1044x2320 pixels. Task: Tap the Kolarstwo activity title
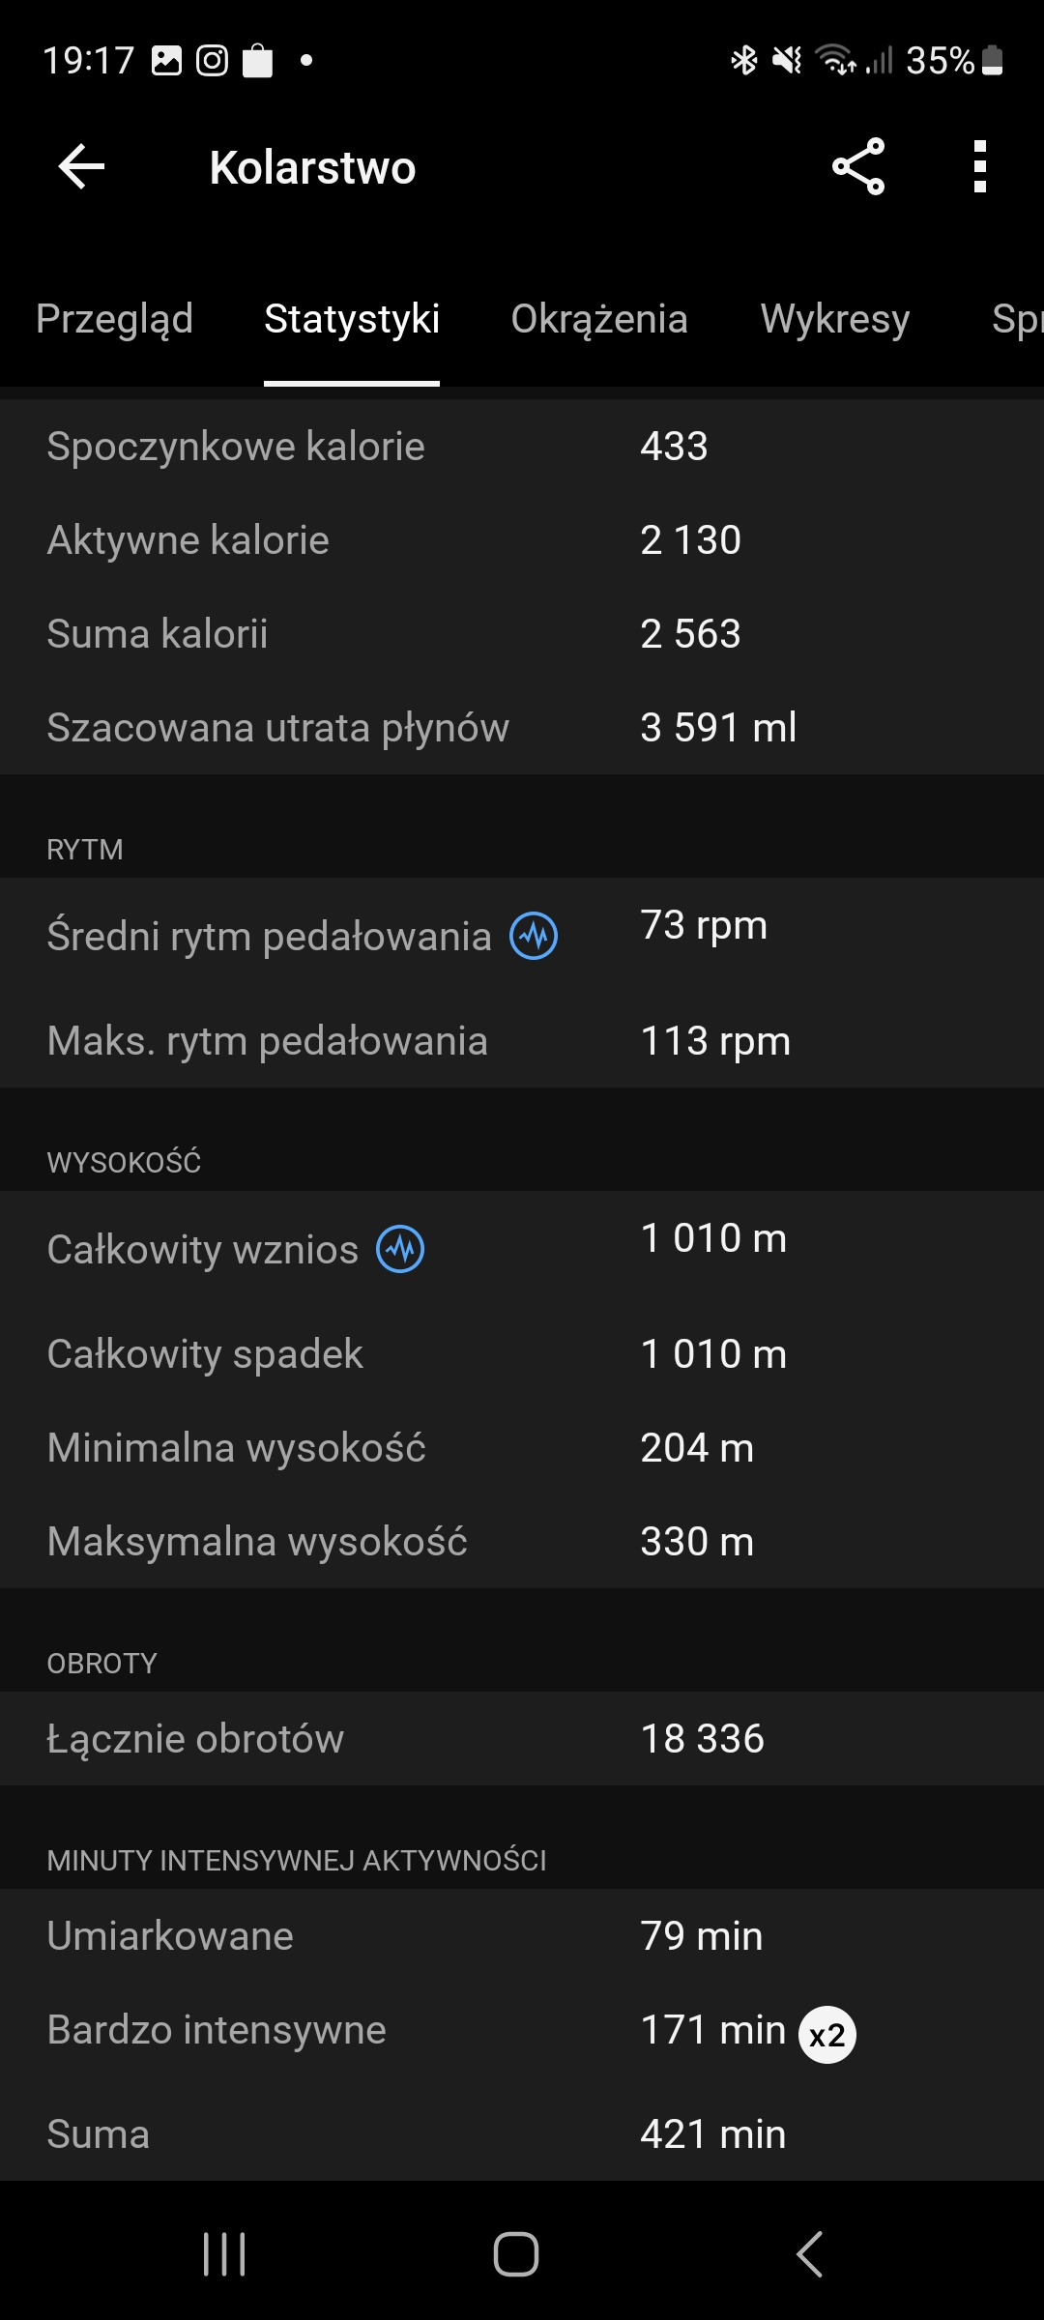point(312,167)
